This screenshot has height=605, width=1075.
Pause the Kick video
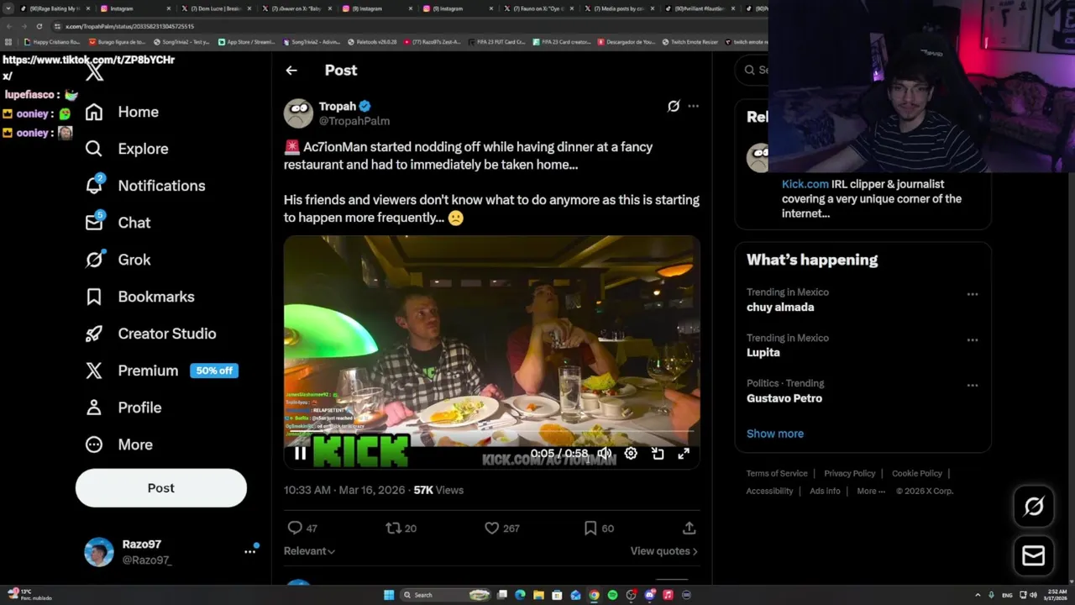click(300, 454)
